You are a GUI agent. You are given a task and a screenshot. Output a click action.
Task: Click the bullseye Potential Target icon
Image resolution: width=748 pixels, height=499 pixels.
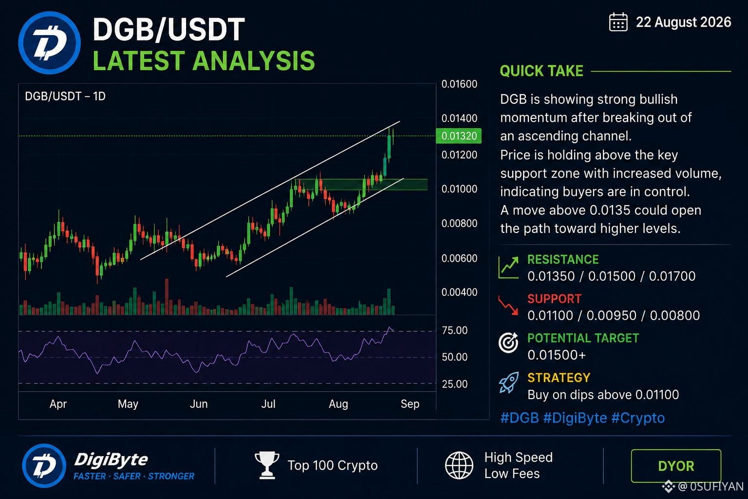pos(508,343)
